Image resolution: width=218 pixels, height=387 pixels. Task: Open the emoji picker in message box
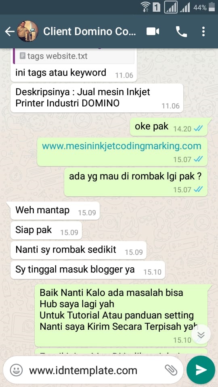point(16,370)
